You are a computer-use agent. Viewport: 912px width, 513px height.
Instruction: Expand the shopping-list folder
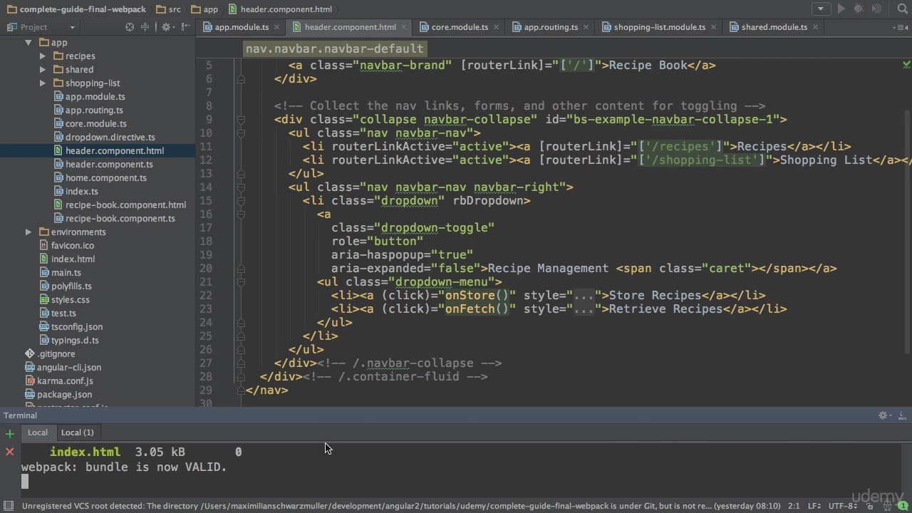(x=43, y=83)
